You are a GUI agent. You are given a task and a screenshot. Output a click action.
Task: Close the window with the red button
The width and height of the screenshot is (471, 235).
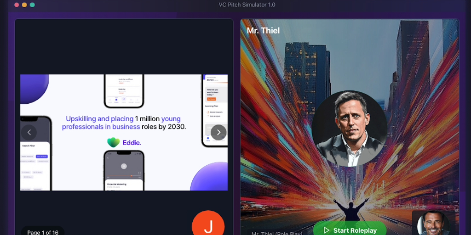pos(17,5)
